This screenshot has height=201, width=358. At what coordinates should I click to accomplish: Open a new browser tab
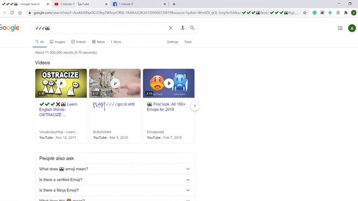click(x=174, y=4)
